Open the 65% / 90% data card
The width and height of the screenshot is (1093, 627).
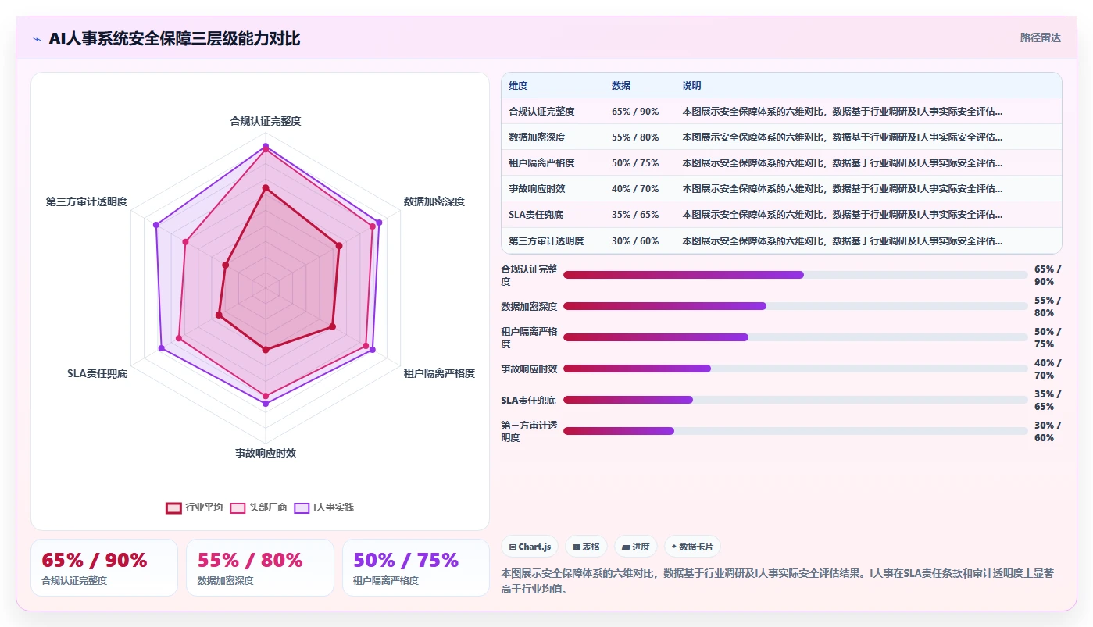[x=104, y=568]
